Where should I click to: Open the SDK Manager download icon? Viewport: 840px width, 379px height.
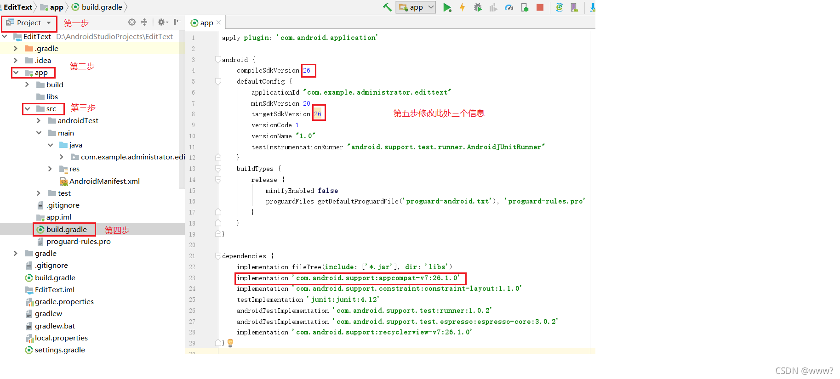point(592,7)
